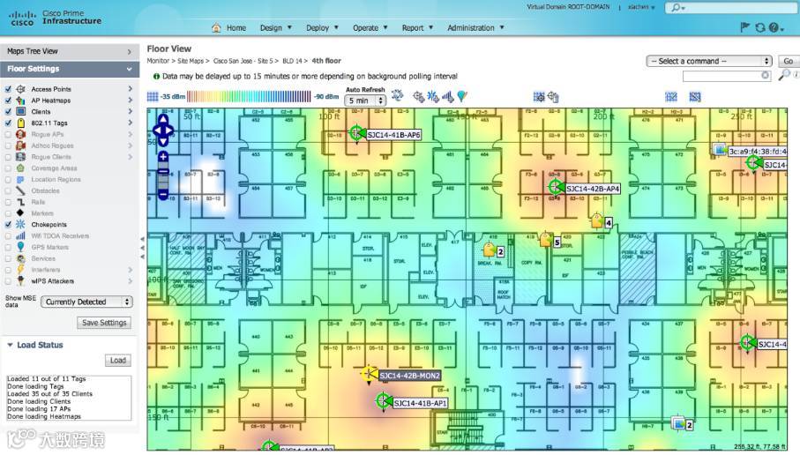Click the zoom-in plus button on map
The height and width of the screenshot is (455, 800).
[163, 157]
